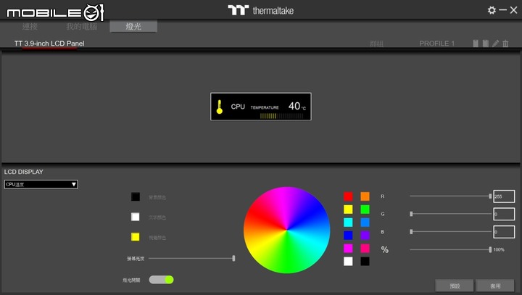Pick the yellow preset color in palette

348,209
